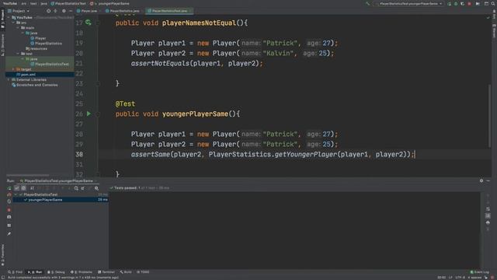Click the rerun gutter icon beside playerNamesNotEqual

tap(88, 23)
